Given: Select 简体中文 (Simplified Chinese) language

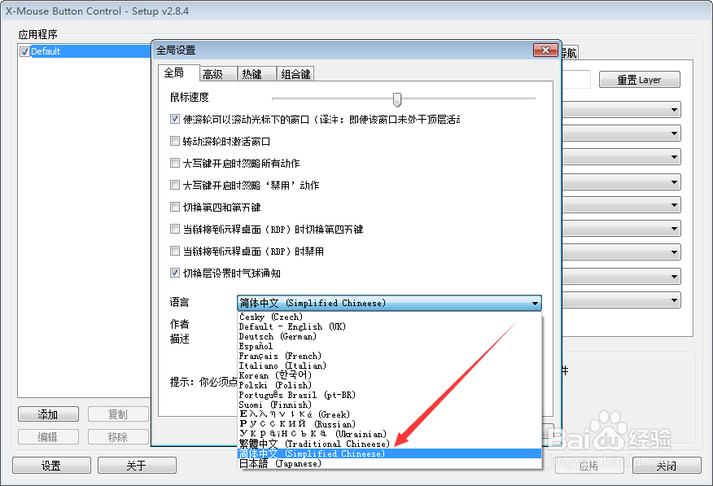Looking at the screenshot, I should tap(390, 453).
